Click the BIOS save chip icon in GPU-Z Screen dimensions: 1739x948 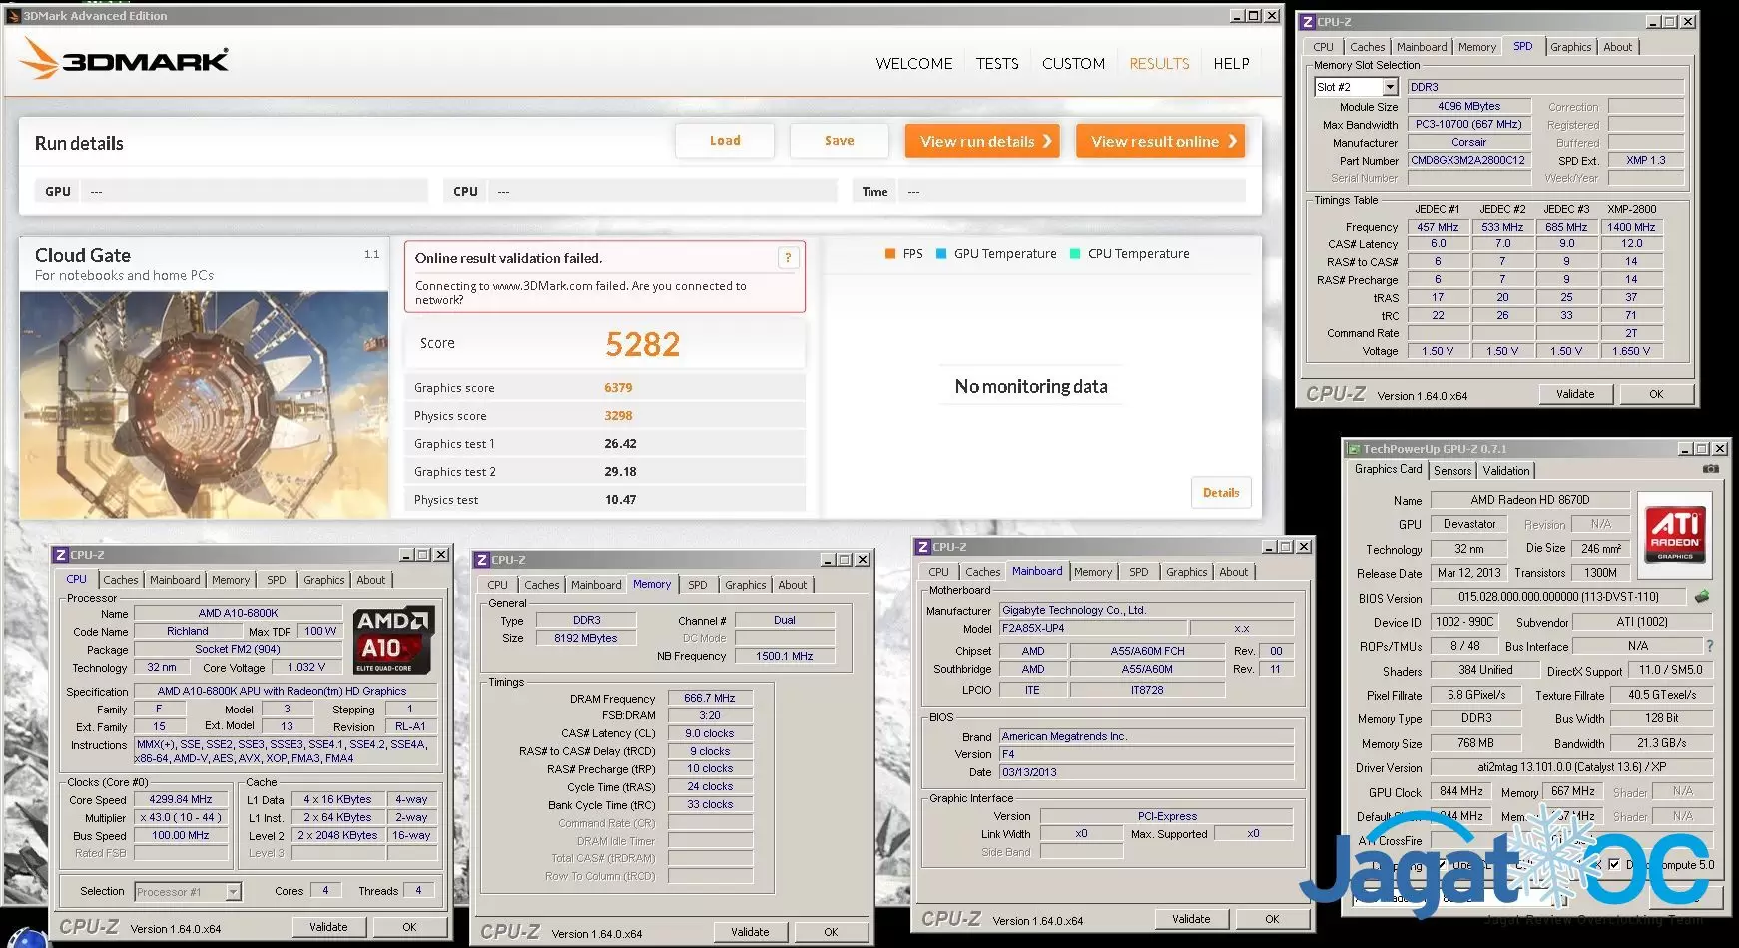1702,597
